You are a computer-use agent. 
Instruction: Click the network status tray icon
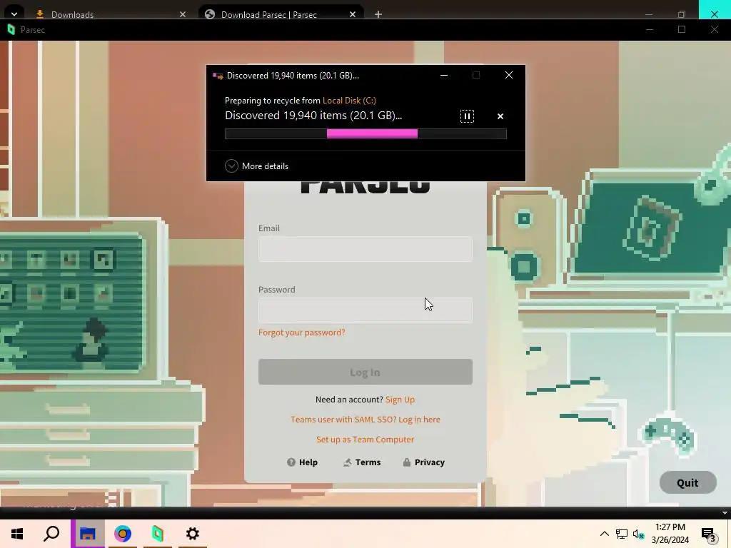coord(622,534)
